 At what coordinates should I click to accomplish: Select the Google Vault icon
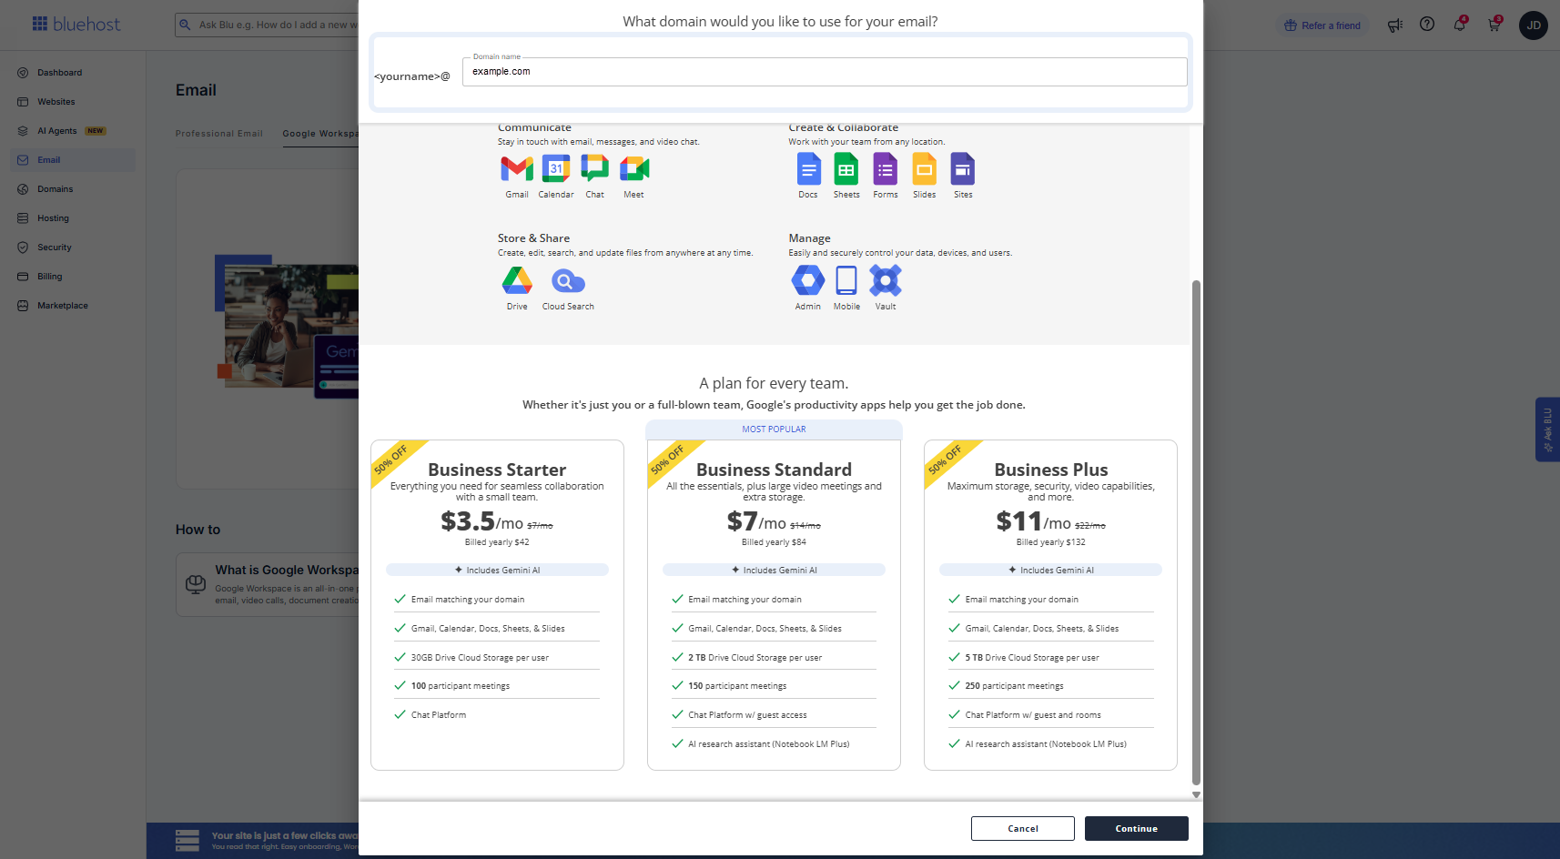[x=886, y=280]
